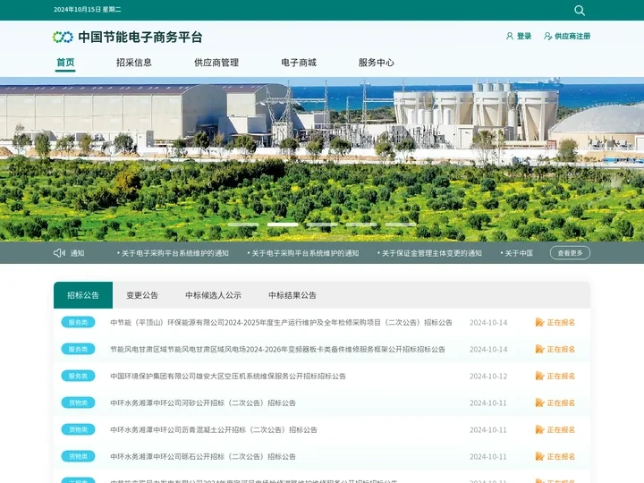Click the 2024年10月15日 星期二 date text
Image resolution: width=644 pixels, height=483 pixels.
[x=88, y=10]
